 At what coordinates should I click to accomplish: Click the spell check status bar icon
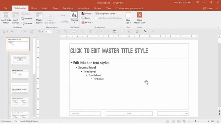[x=16, y=121]
